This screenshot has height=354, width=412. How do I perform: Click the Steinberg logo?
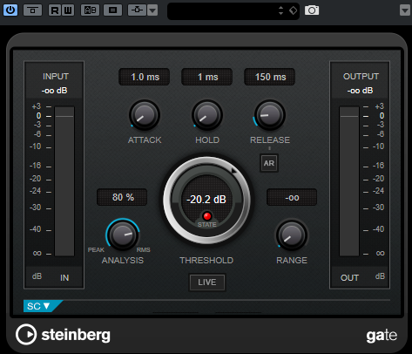(63, 335)
